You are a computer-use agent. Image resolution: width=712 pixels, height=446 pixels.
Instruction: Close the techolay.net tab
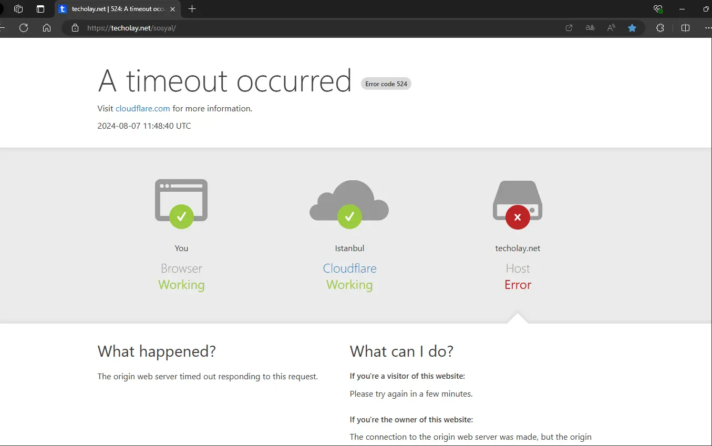click(173, 9)
